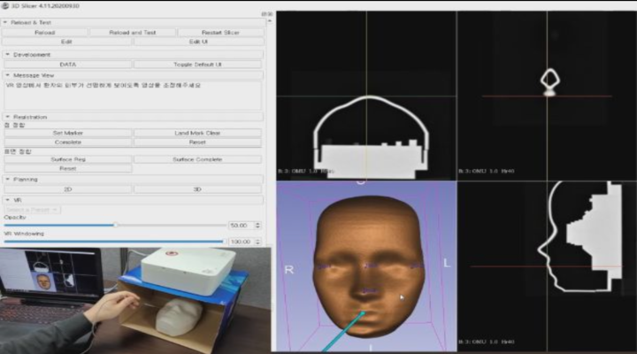Image resolution: width=637 pixels, height=354 pixels.
Task: Click the DATA button
Action: click(x=67, y=65)
